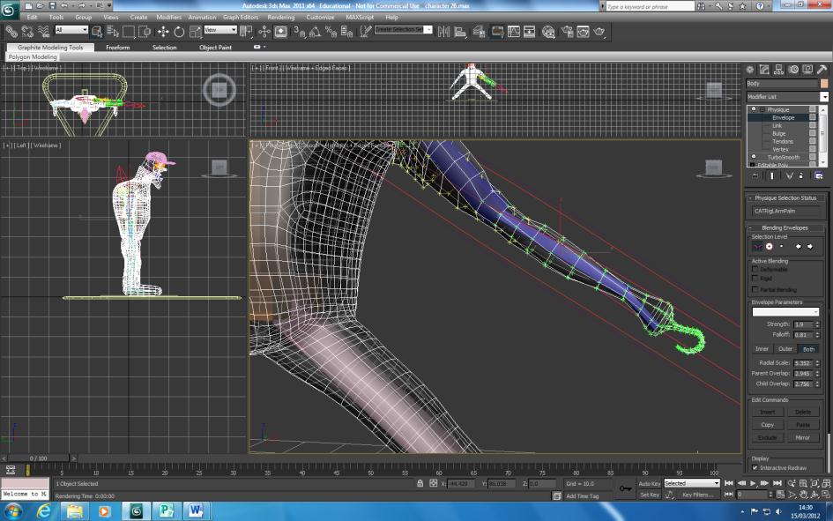Toggle Angle Snap
Image resolution: width=833 pixels, height=521 pixels.
pos(315,32)
